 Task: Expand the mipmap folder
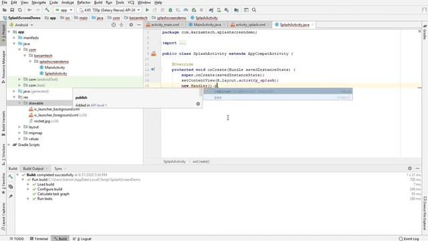point(19,133)
